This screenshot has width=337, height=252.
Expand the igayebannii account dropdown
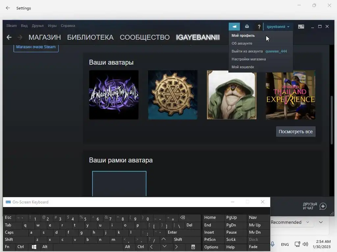[x=278, y=27]
